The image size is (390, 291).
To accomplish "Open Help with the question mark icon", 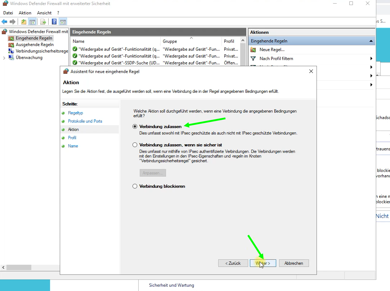I will (54, 22).
